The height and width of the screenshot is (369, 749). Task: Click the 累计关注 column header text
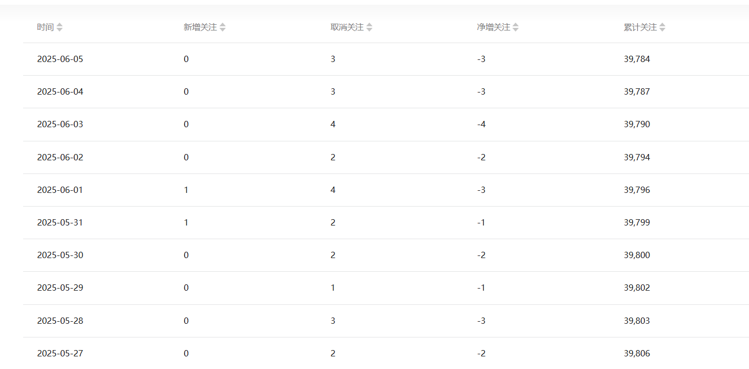(640, 27)
